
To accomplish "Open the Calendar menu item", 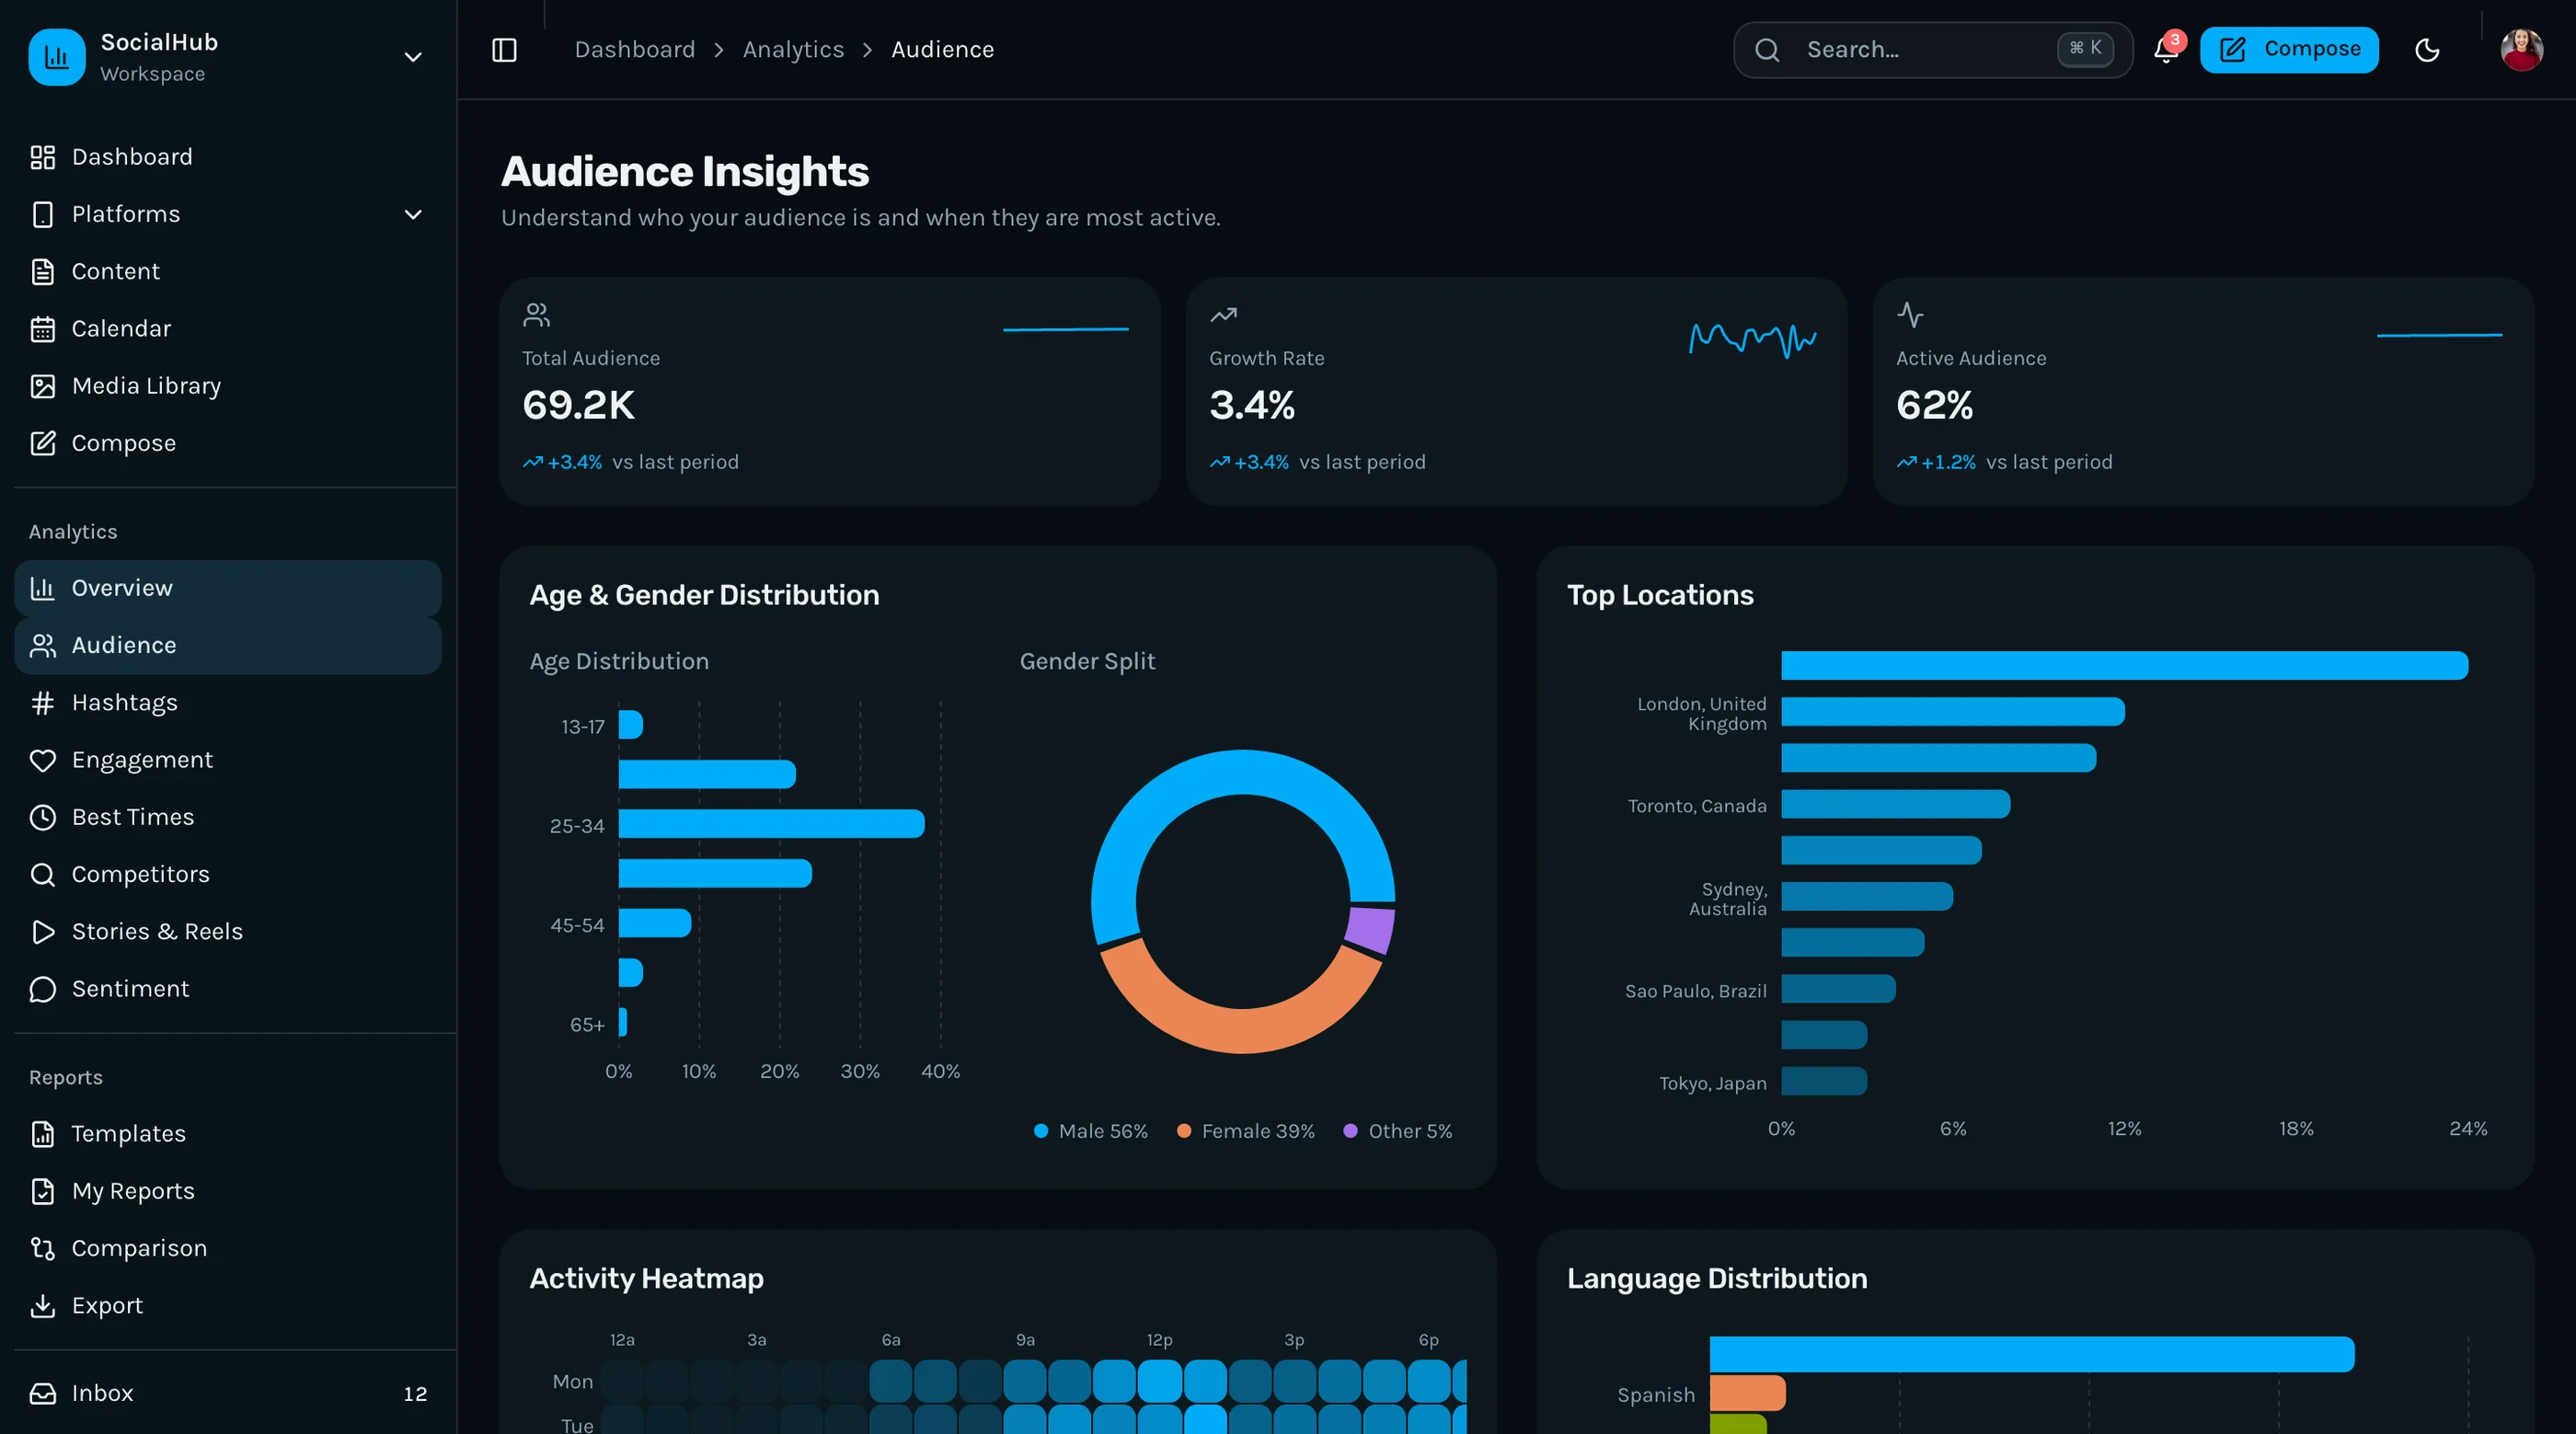I will pos(228,328).
